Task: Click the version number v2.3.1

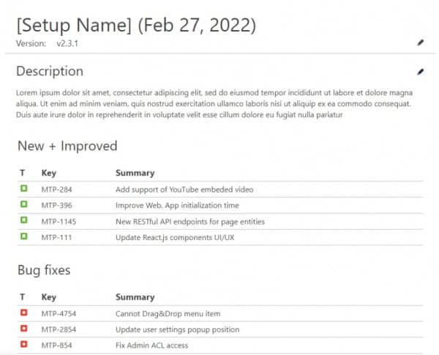Action: click(x=68, y=44)
